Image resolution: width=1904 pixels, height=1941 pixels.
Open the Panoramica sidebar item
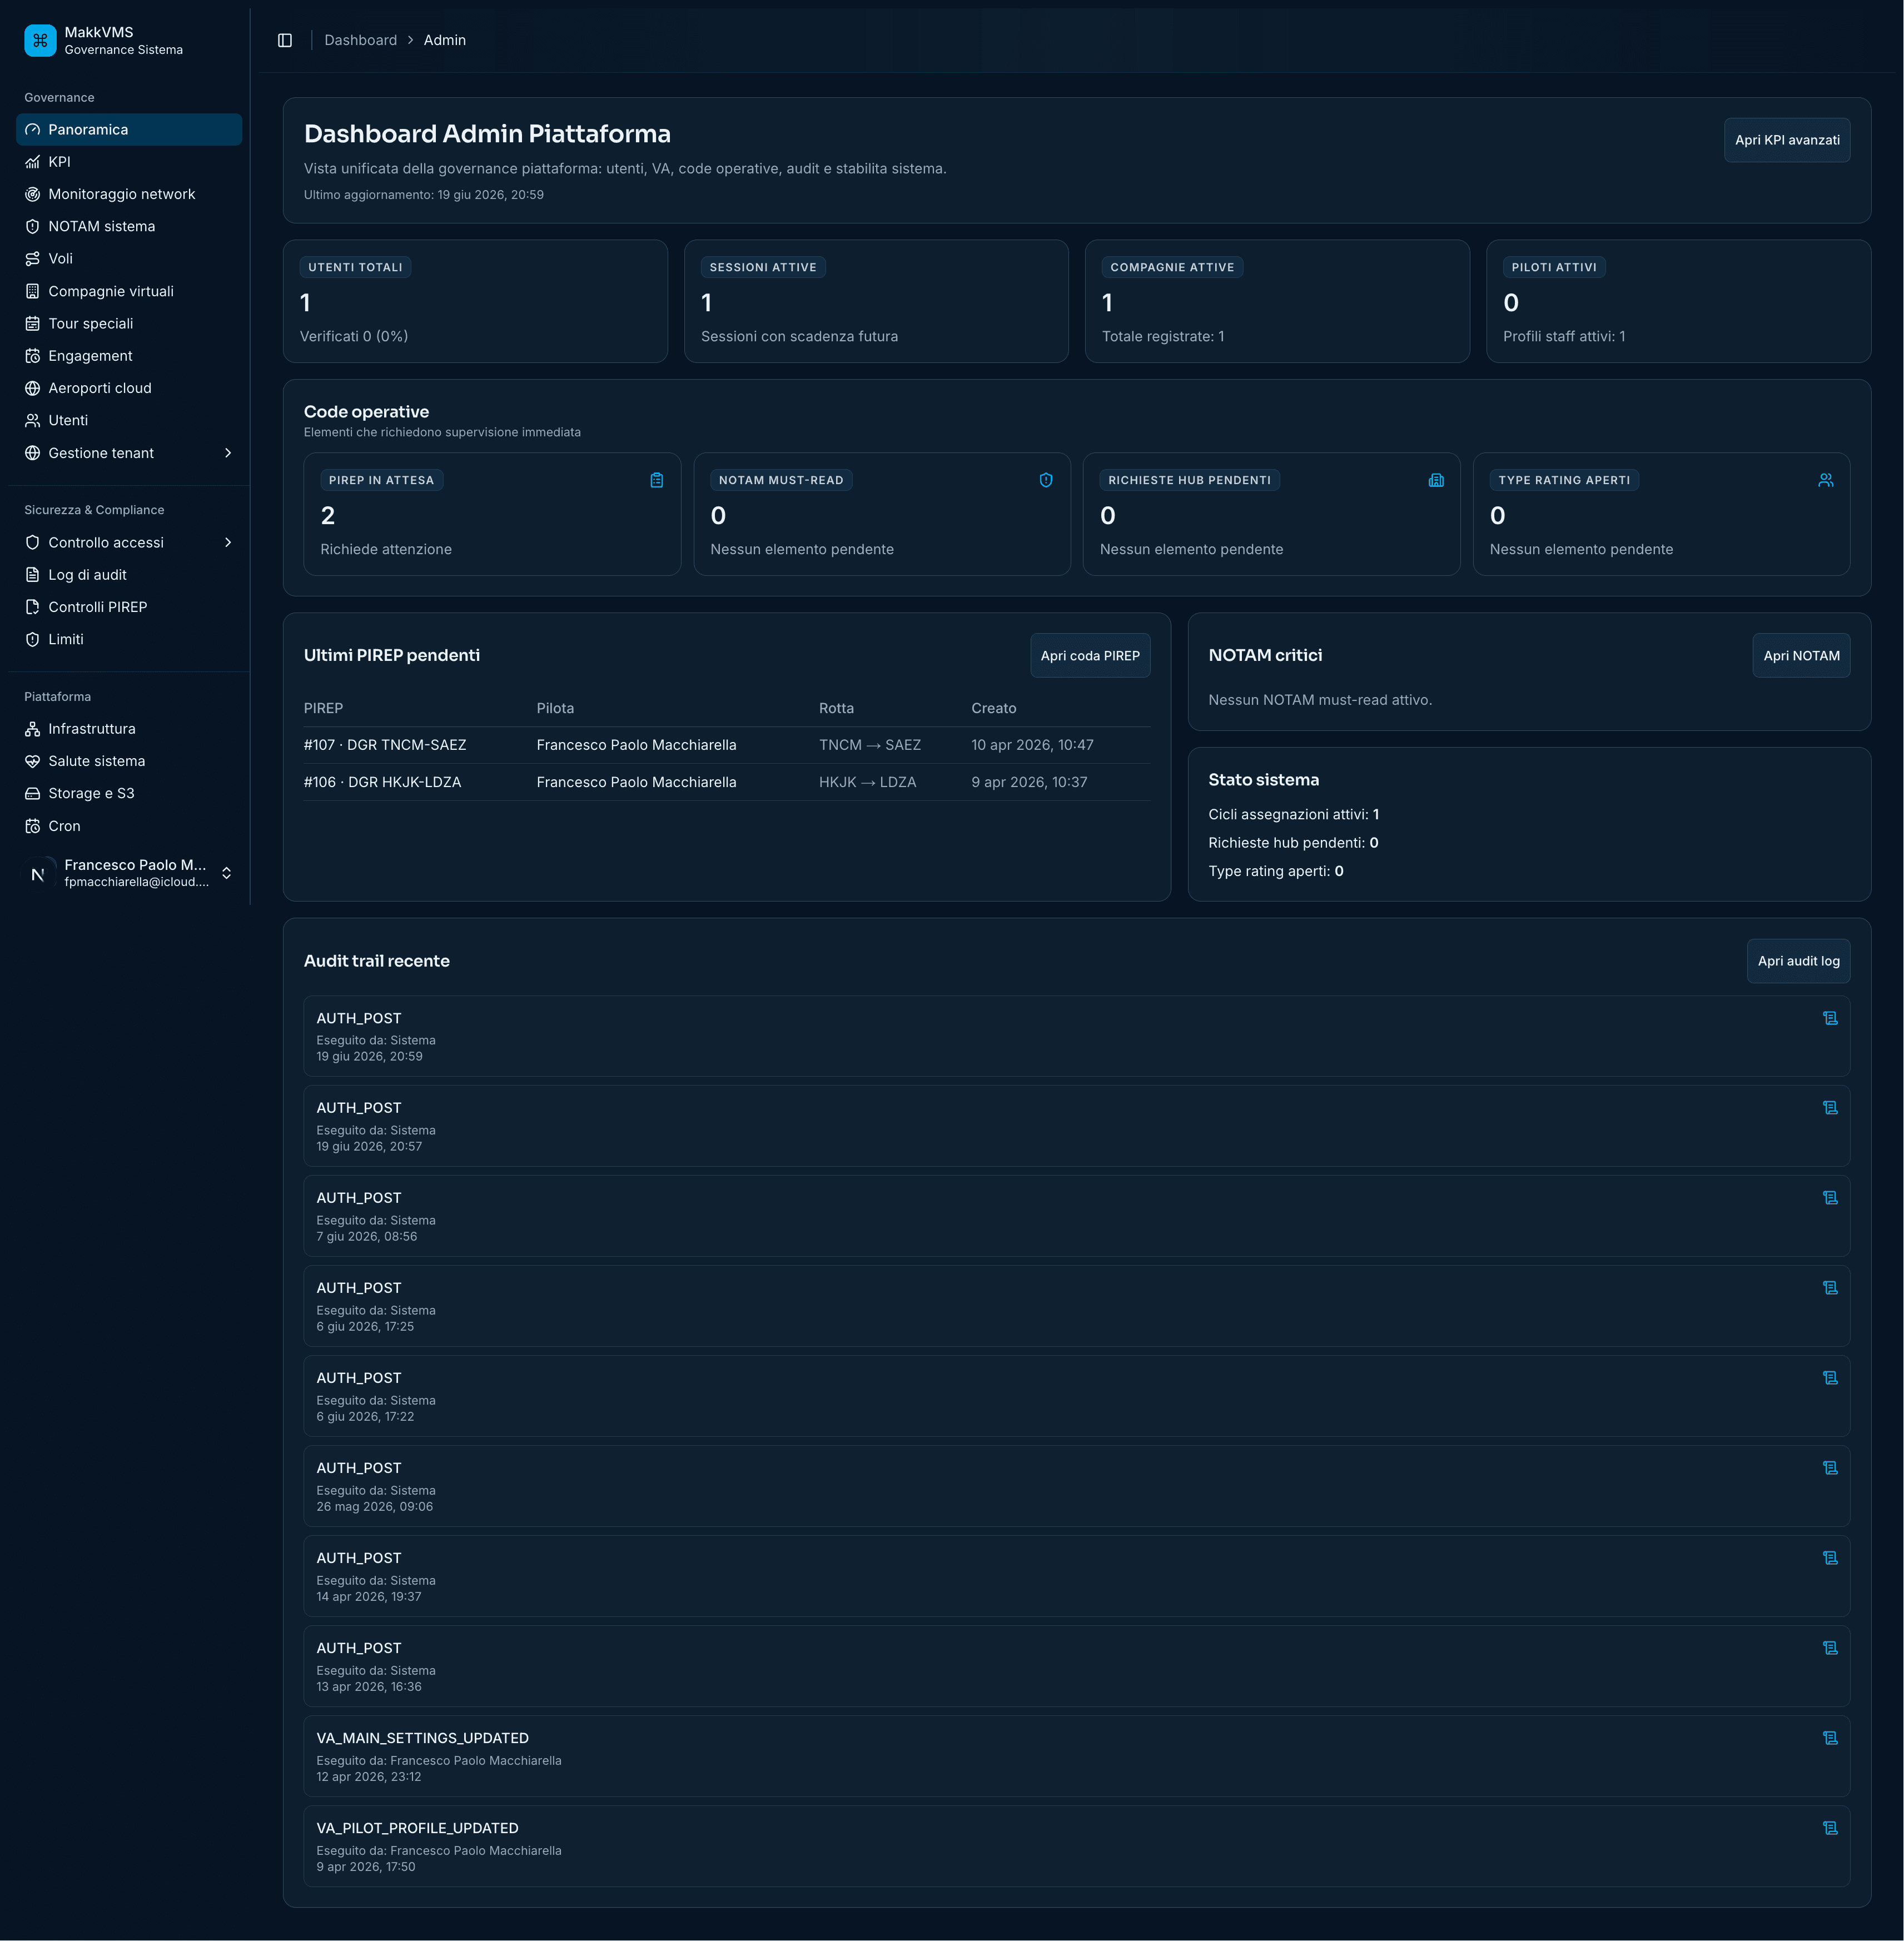(129, 129)
